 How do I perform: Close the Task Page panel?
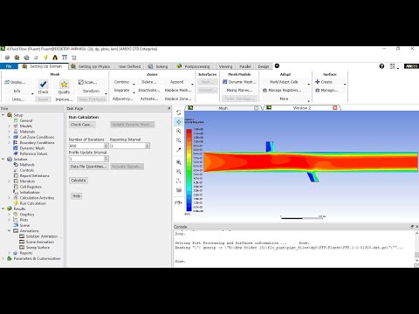tap(169, 108)
